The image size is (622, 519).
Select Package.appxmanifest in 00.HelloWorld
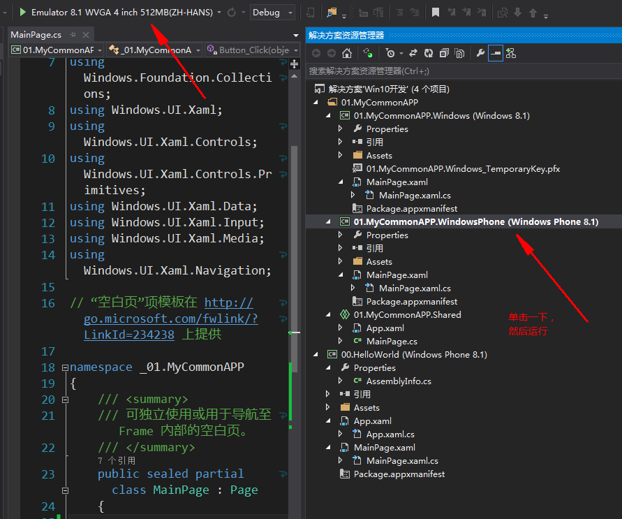pyautogui.click(x=399, y=474)
